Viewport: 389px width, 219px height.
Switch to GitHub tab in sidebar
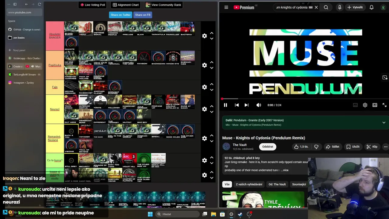(x=24, y=30)
